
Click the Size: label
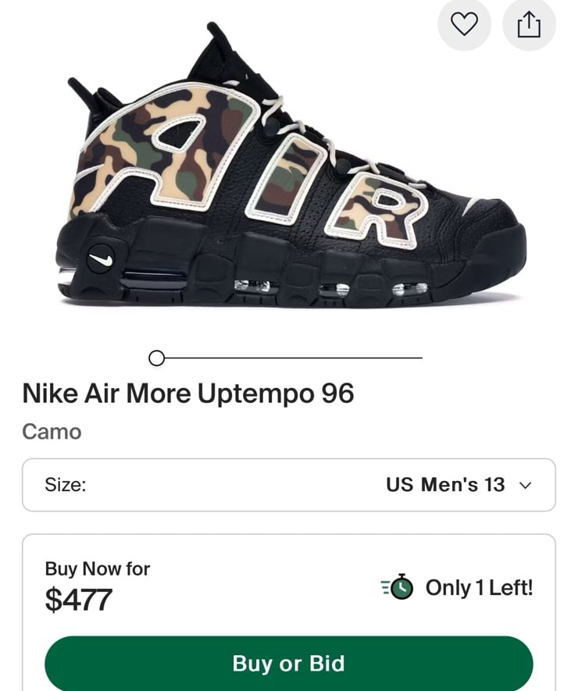(x=66, y=485)
